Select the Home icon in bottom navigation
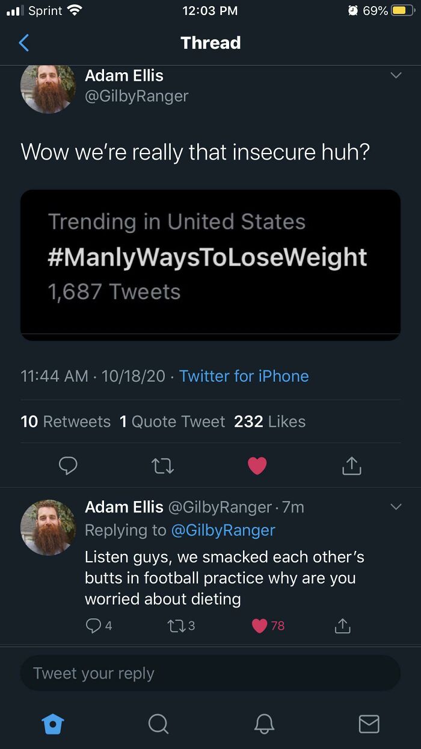421x749 pixels. [53, 724]
